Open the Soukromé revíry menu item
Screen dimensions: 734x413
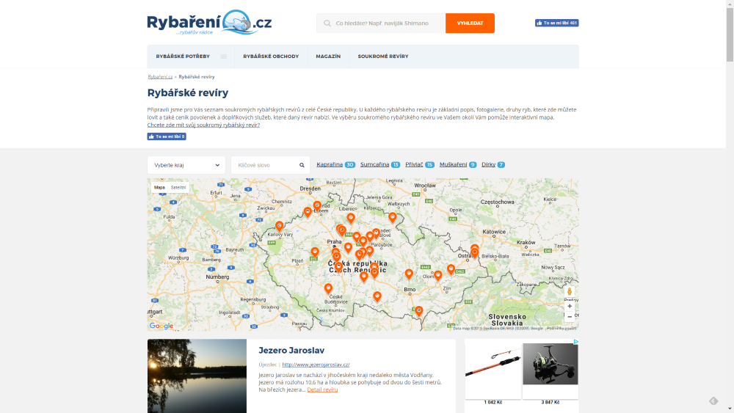point(383,56)
